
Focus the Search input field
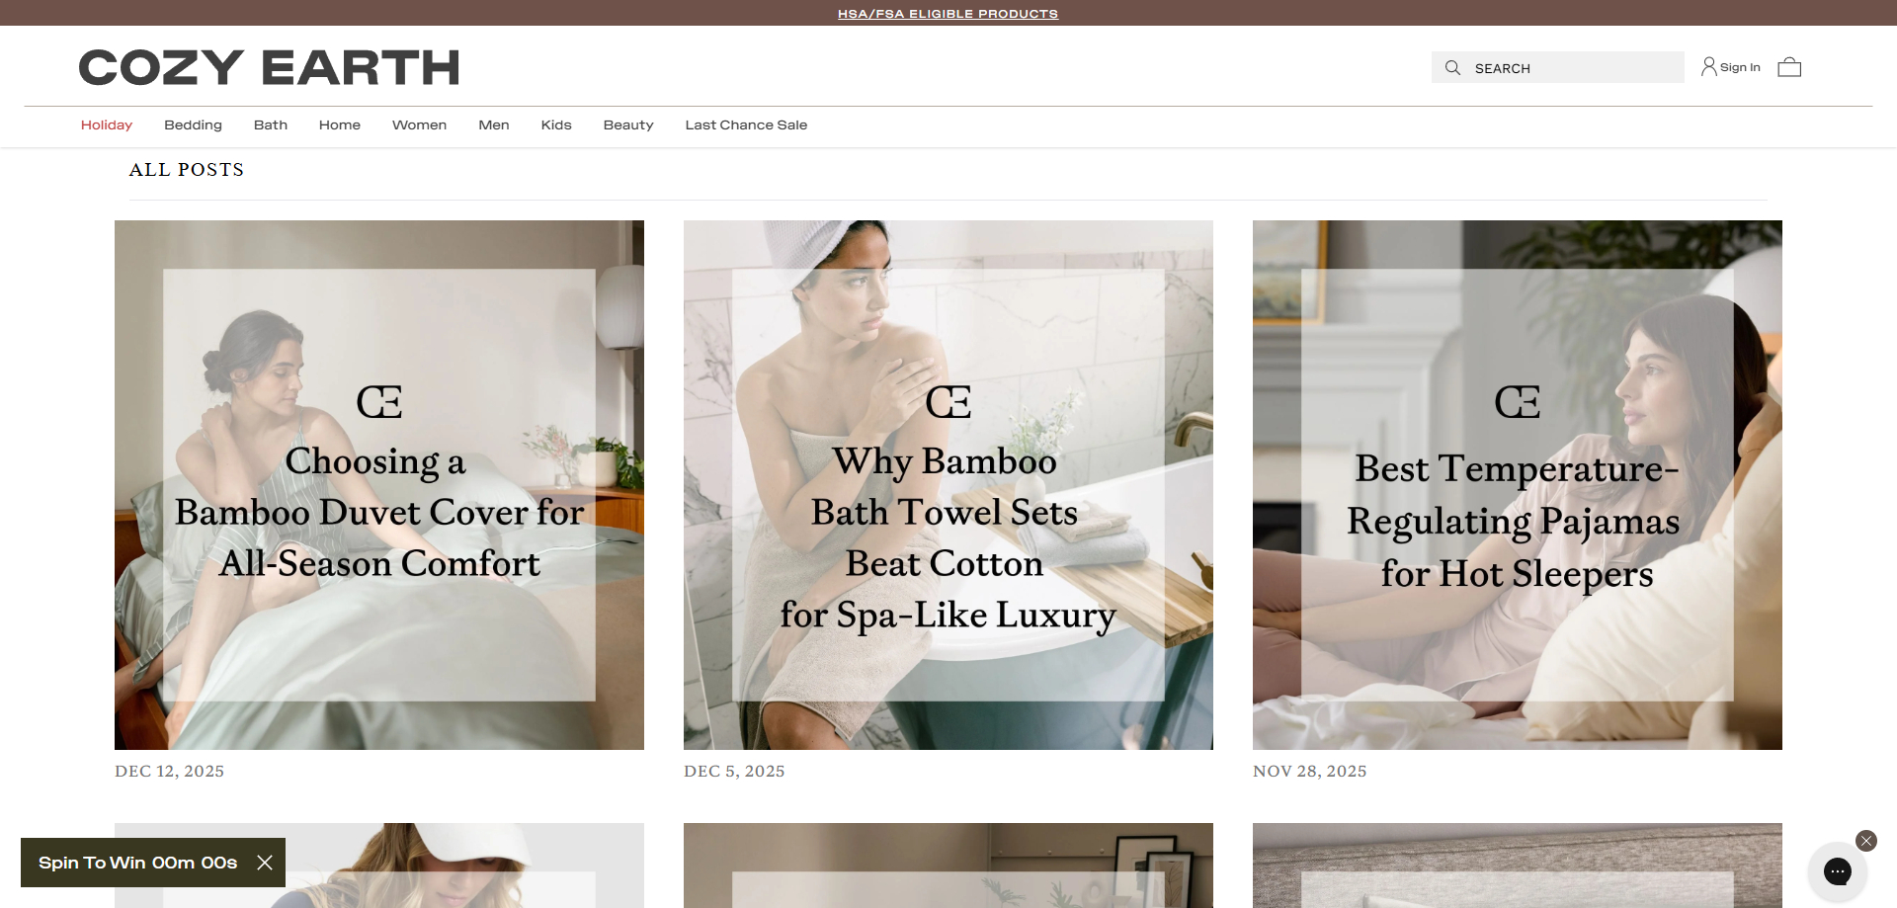click(1557, 67)
